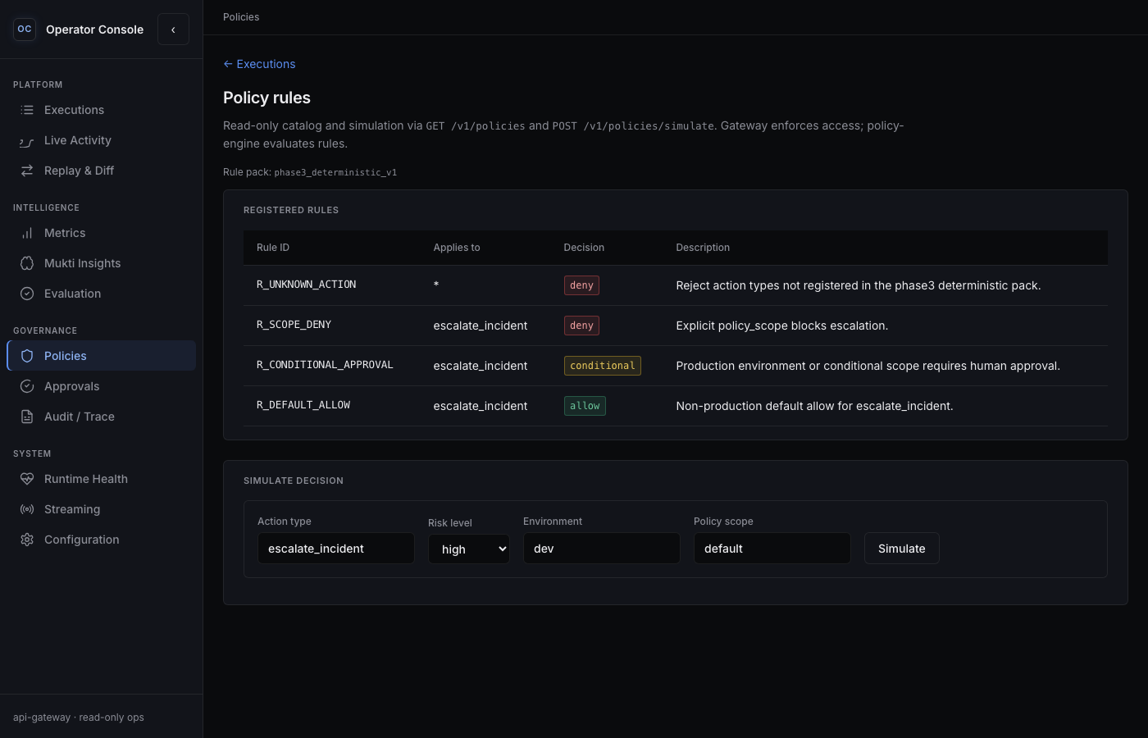Open the Risk level dropdown
This screenshot has height=738, width=1148.
469,549
